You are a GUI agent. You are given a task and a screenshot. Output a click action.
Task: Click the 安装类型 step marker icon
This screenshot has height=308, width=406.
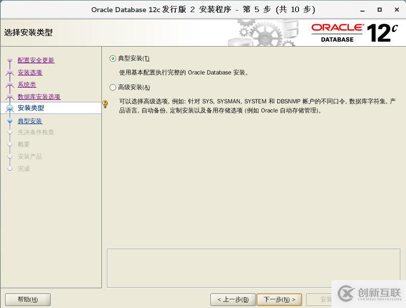10,108
